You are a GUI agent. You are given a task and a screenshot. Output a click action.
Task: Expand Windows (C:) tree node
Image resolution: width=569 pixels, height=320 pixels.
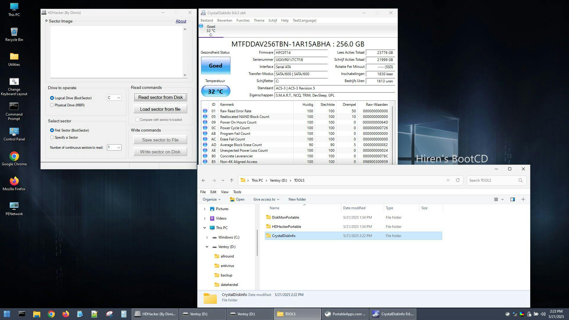(207, 237)
